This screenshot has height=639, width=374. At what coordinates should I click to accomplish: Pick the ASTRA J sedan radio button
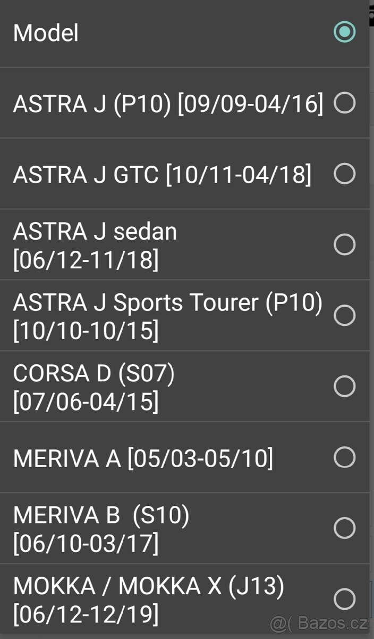(344, 244)
